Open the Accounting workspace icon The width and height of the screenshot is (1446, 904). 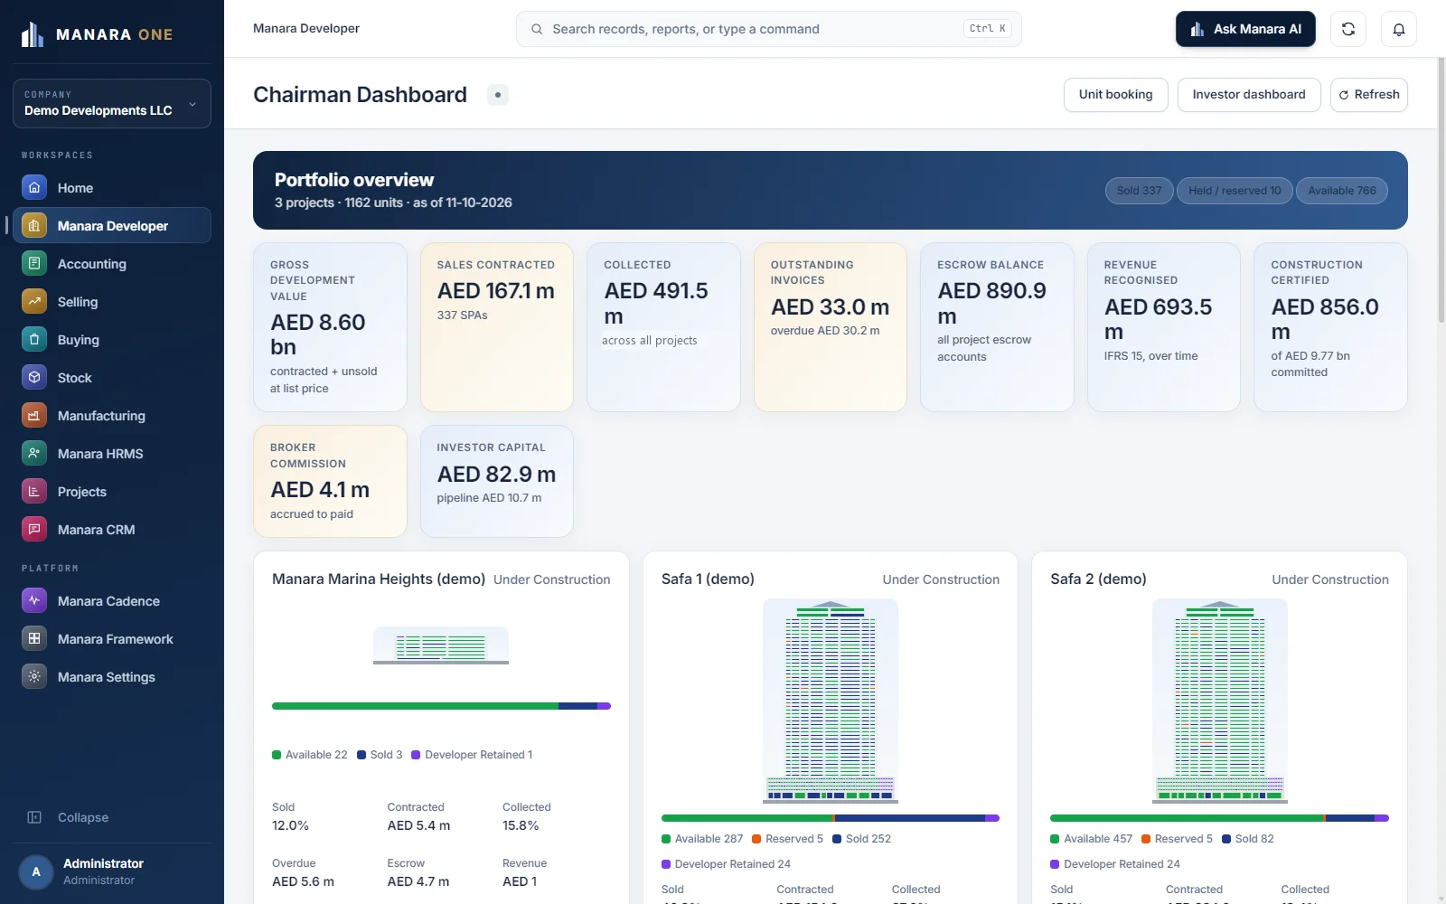34,264
